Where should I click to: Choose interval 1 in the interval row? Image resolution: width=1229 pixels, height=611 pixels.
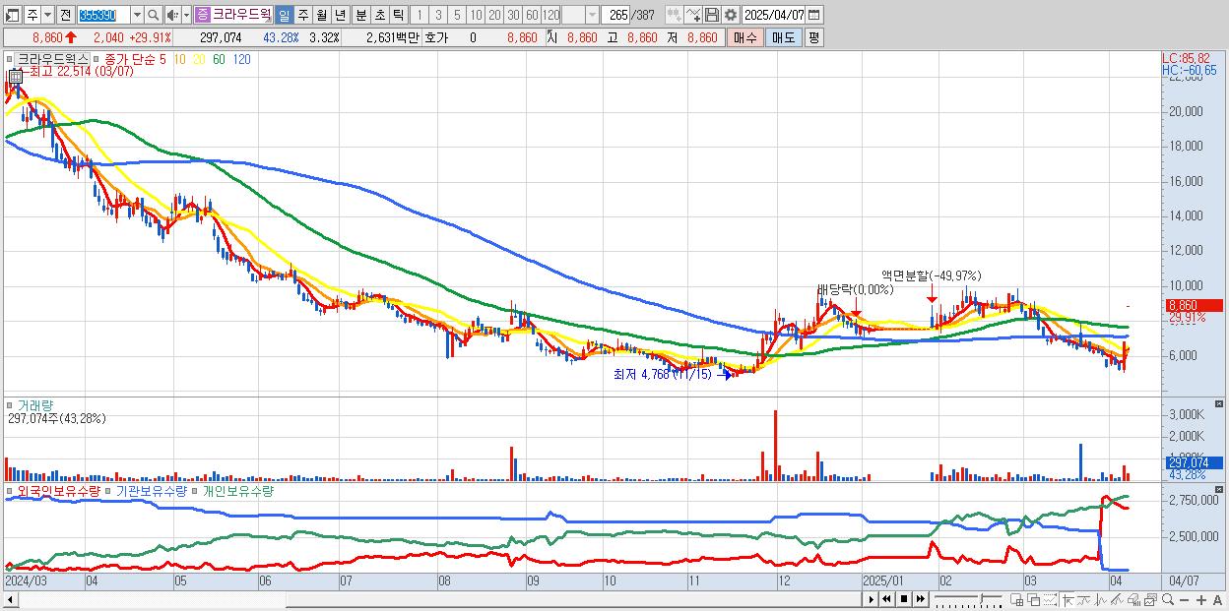(x=420, y=15)
